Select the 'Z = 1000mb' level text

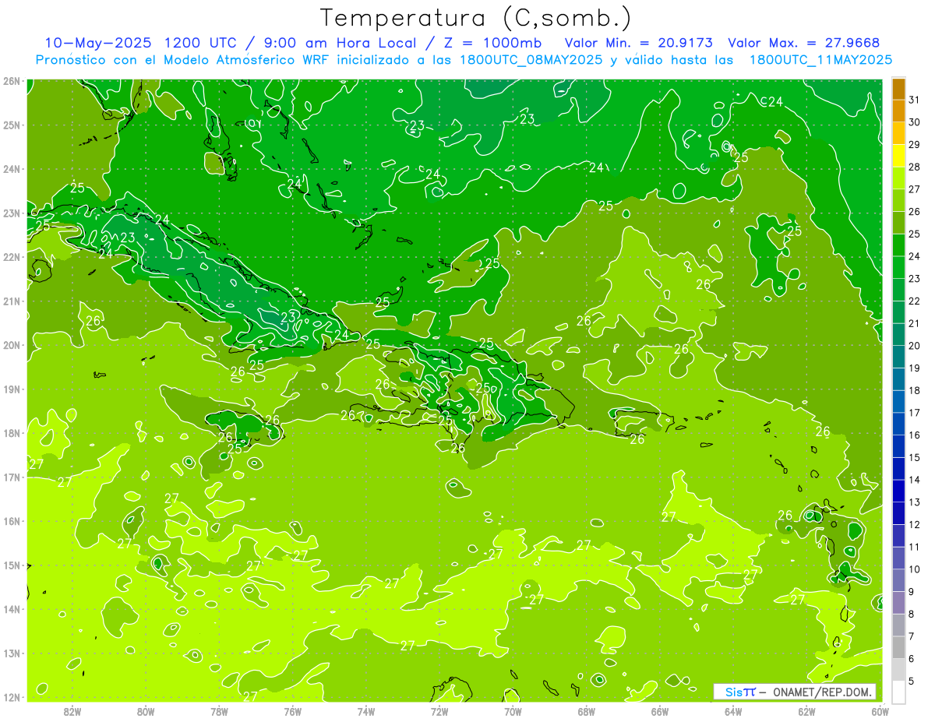click(x=492, y=43)
